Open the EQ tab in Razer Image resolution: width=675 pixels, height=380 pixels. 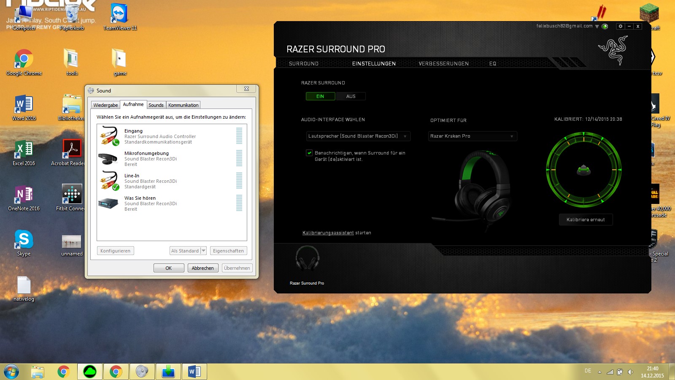pos(493,64)
